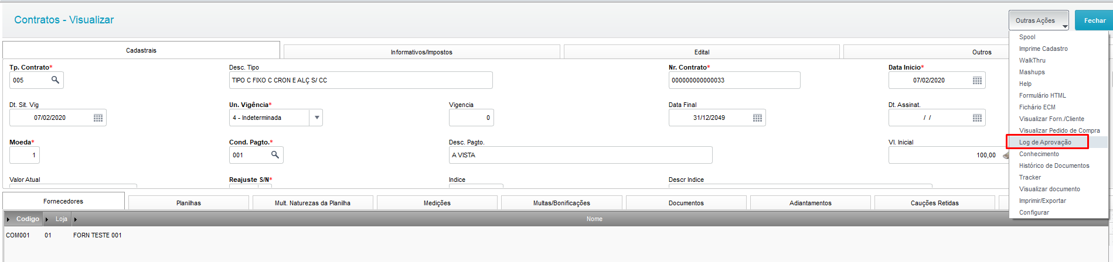The image size is (1113, 262).
Task: Open lookup magnifier for Tp. Contrato
Action: pyautogui.click(x=55, y=80)
